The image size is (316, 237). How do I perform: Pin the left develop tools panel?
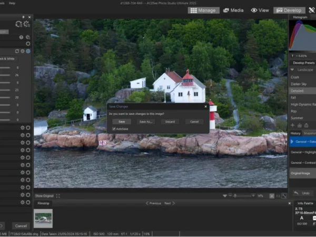tap(23, 17)
